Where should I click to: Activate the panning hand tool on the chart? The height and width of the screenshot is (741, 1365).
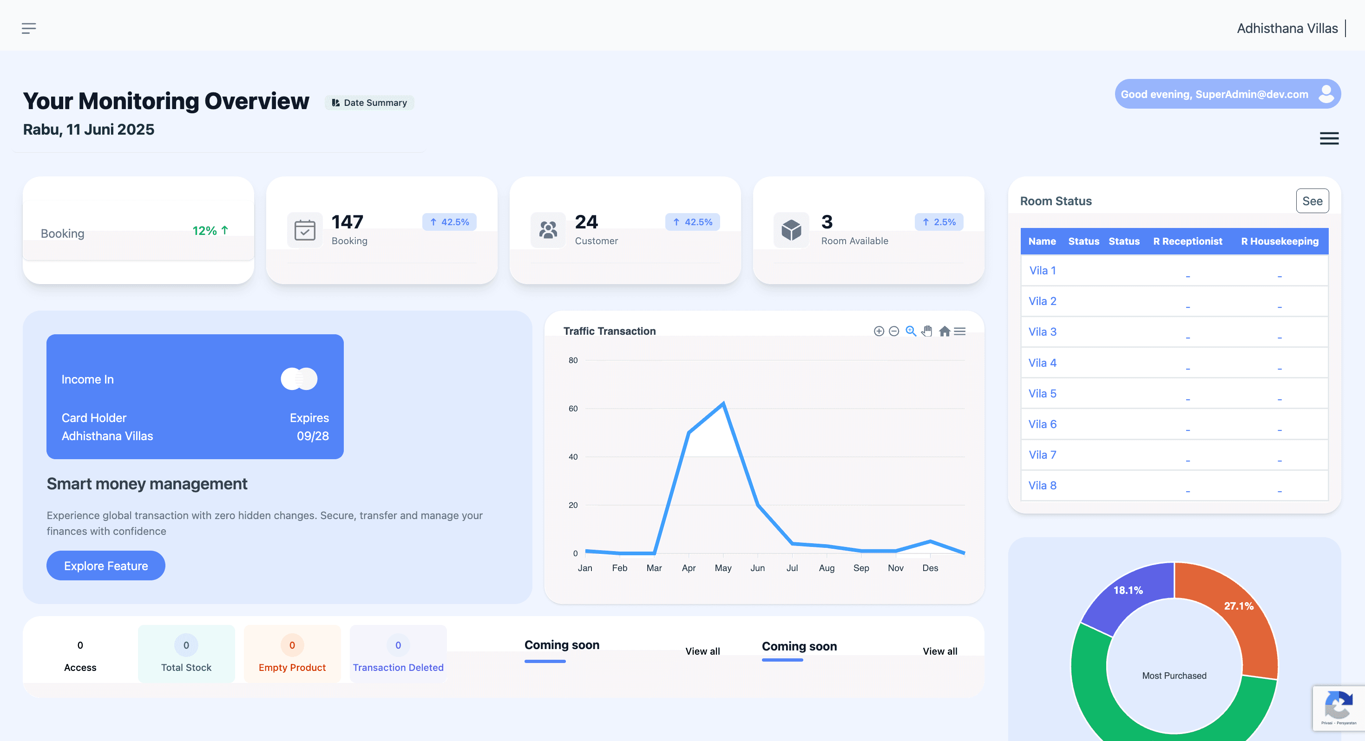click(927, 331)
